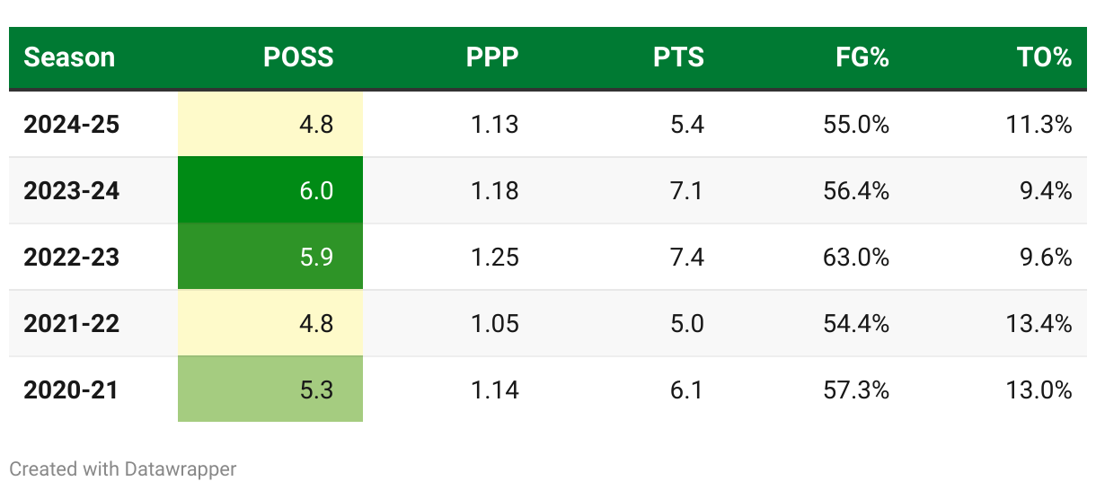Select the 2024-25 season row label
This screenshot has width=1096, height=490.
71,124
